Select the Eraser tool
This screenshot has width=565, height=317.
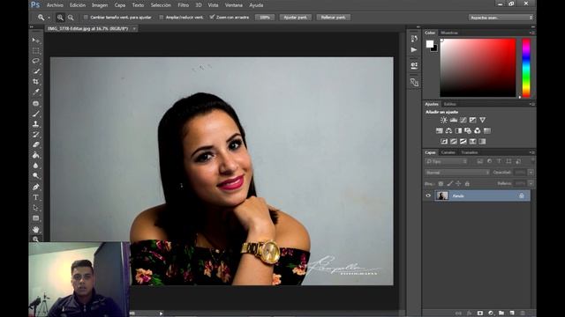tap(35, 144)
